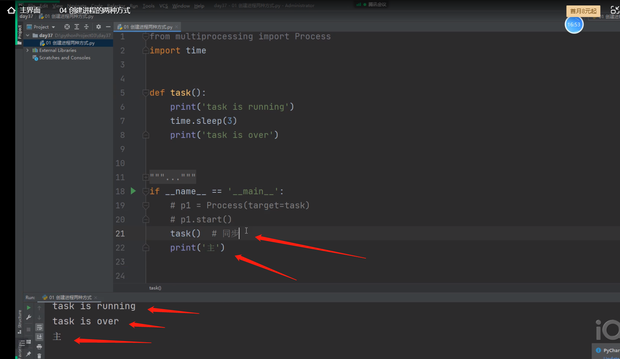
Task: Open the Project view dropdown
Action: [41, 27]
